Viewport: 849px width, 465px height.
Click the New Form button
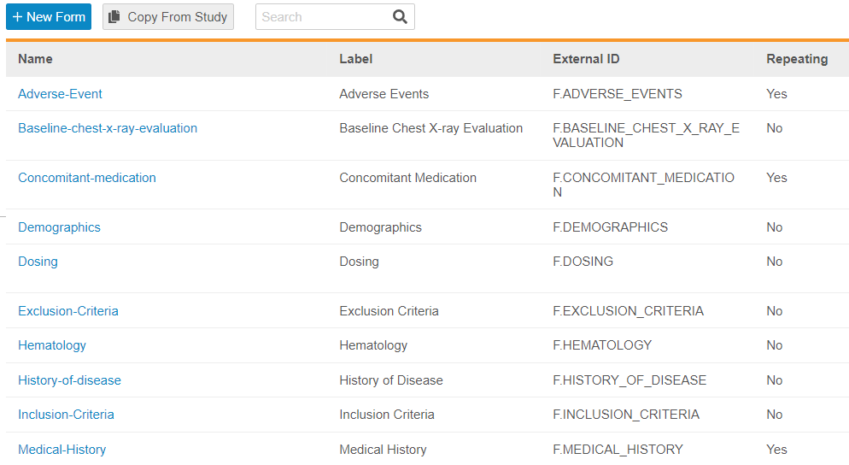(x=49, y=17)
